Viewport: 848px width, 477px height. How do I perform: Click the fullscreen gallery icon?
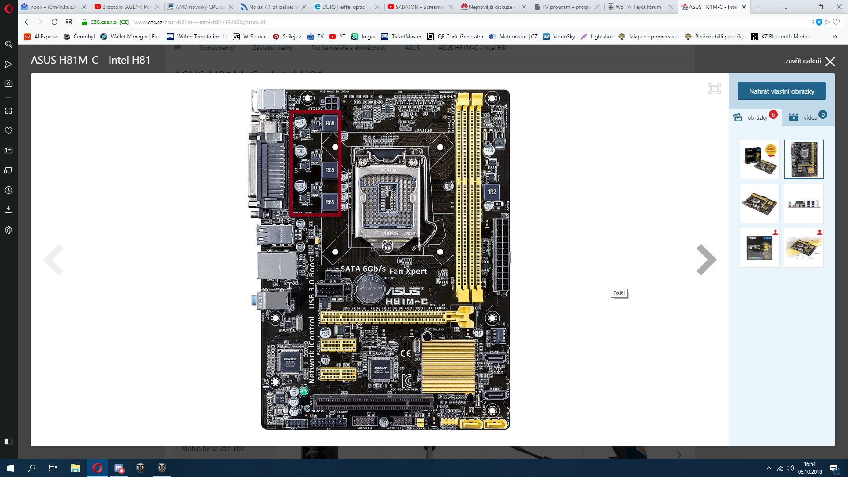(714, 89)
